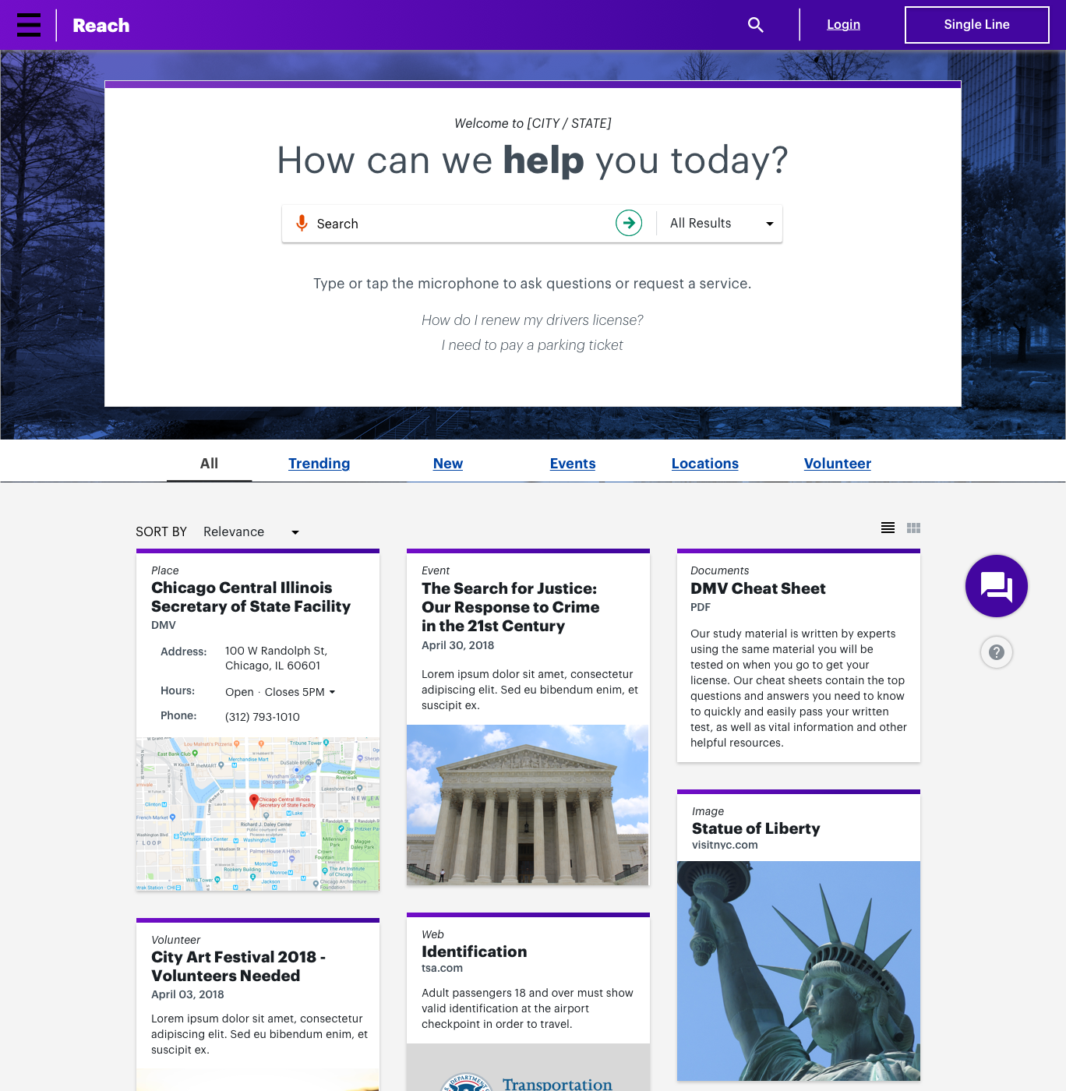Open the Chicago facility map thumbnail
1066x1091 pixels.
tap(257, 814)
